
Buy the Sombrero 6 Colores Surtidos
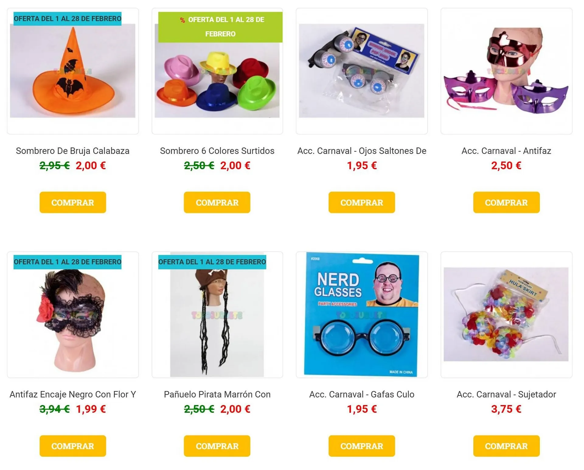coord(217,202)
